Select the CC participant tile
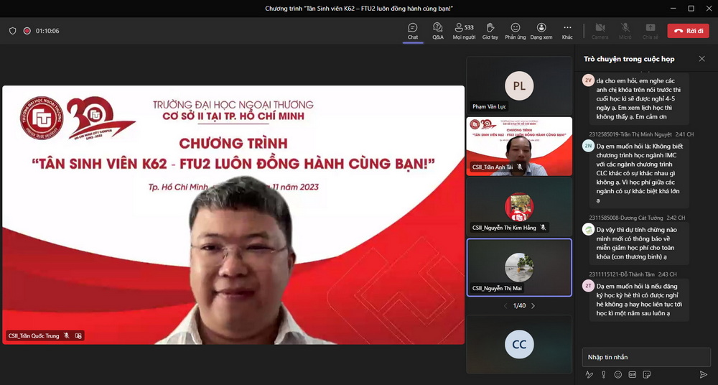This screenshot has height=385, width=718. pos(519,344)
